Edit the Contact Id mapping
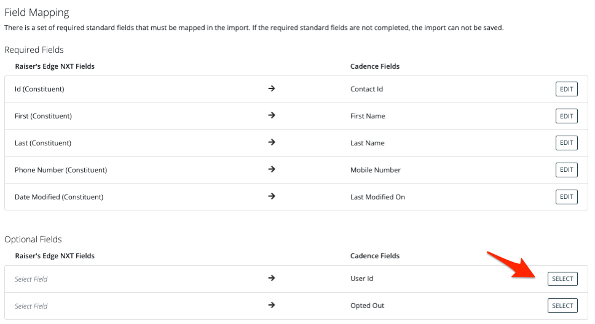595x324 pixels. tap(566, 89)
